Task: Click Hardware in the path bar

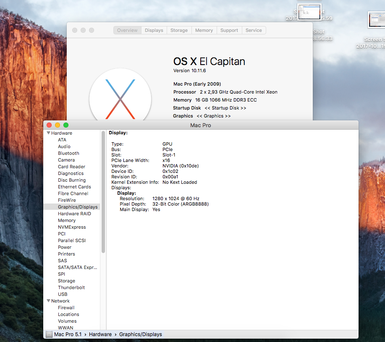Action: coord(100,334)
